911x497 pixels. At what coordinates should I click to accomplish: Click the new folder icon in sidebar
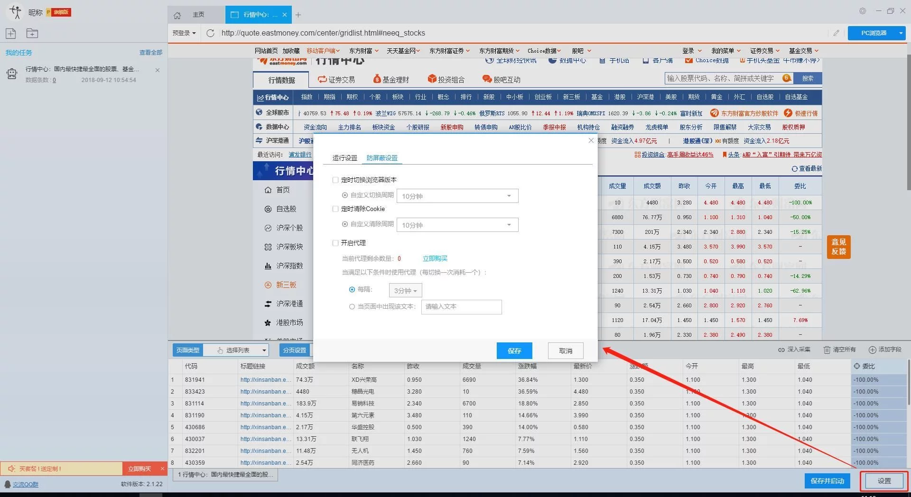tap(32, 33)
